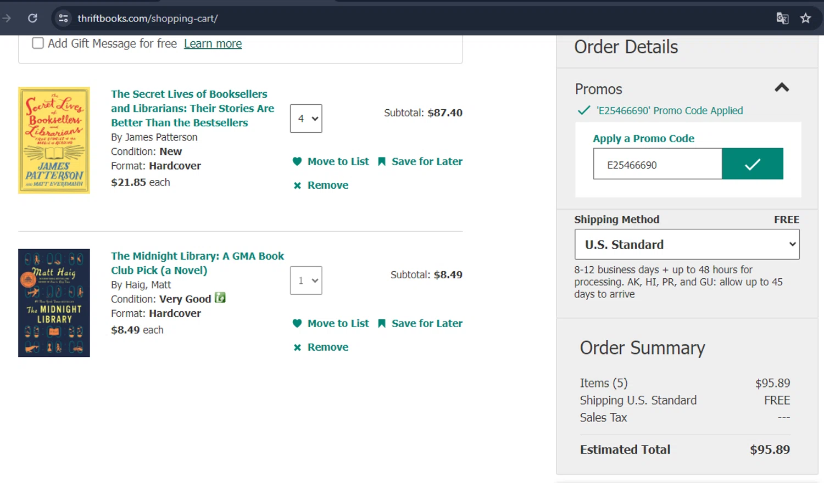Open Secret Lives book cover thumbnail

pos(54,140)
